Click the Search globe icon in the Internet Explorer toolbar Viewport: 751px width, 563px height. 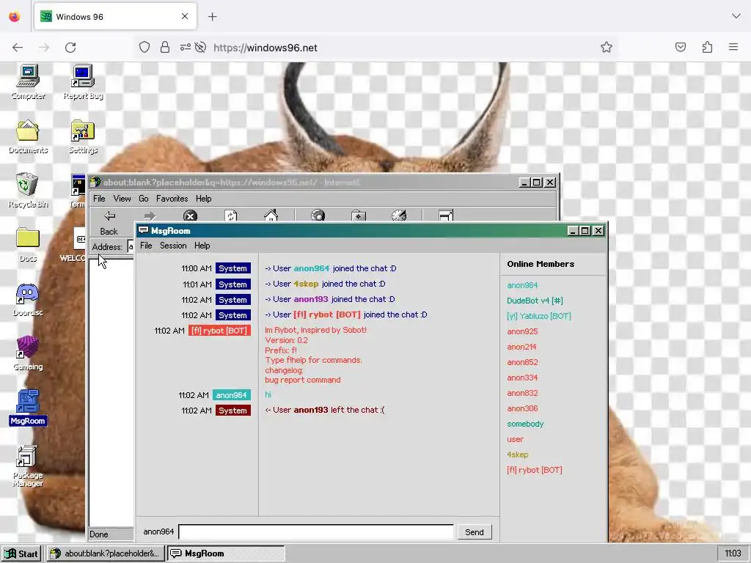pos(318,216)
